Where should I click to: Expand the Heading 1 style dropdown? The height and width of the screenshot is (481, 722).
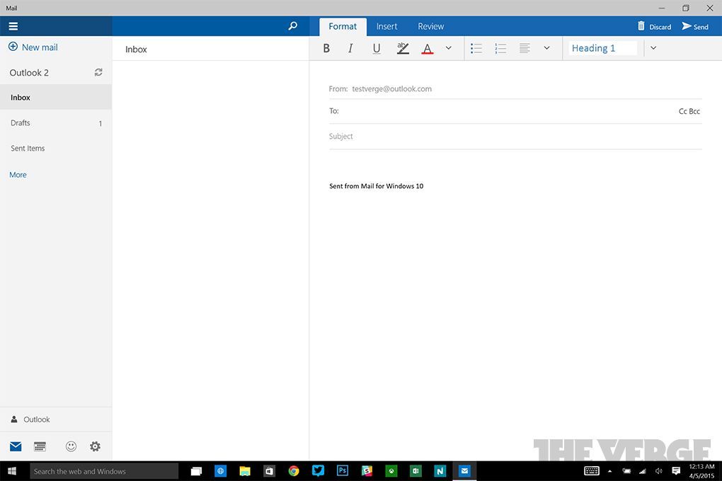(x=653, y=47)
